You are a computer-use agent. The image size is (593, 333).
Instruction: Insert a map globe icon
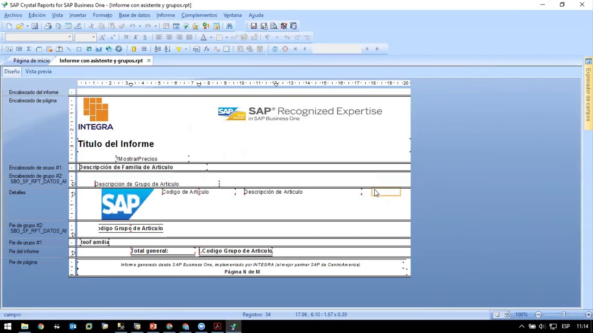point(109,49)
